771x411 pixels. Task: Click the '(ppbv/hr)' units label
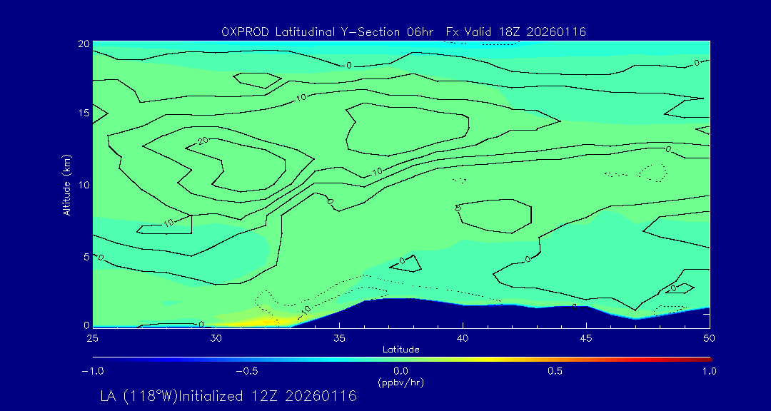click(400, 382)
